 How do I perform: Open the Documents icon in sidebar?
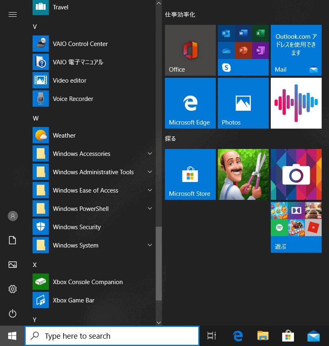tap(13, 240)
